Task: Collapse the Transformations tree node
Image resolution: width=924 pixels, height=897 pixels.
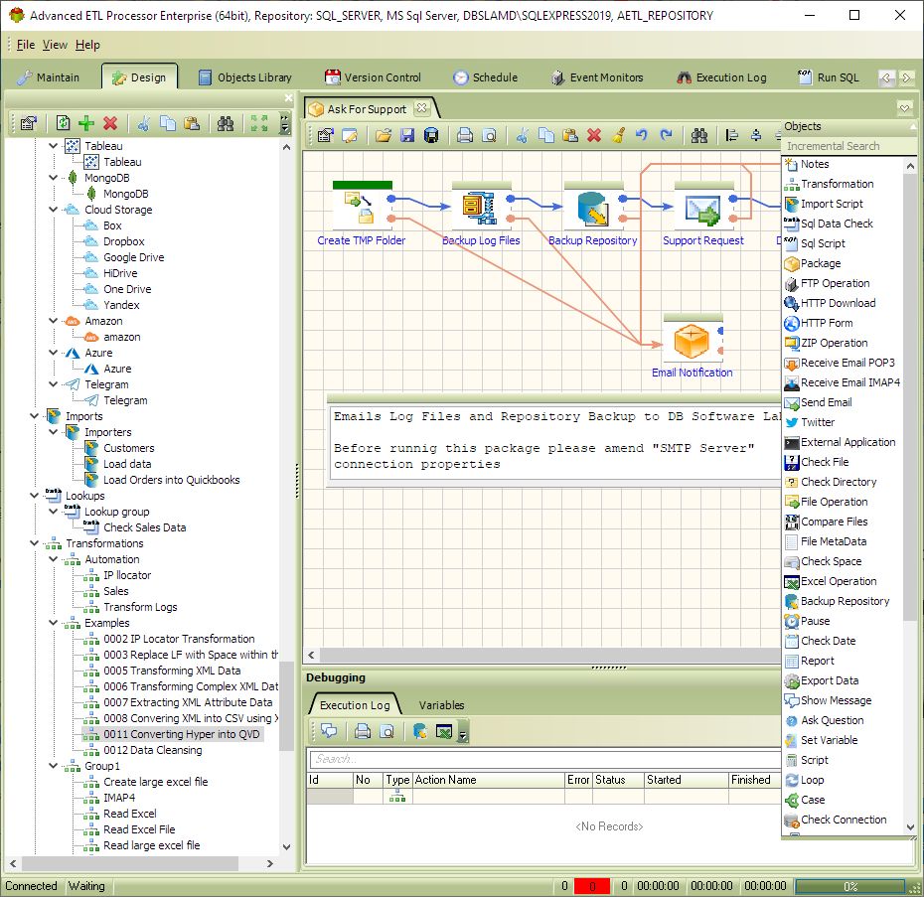Action: (34, 543)
